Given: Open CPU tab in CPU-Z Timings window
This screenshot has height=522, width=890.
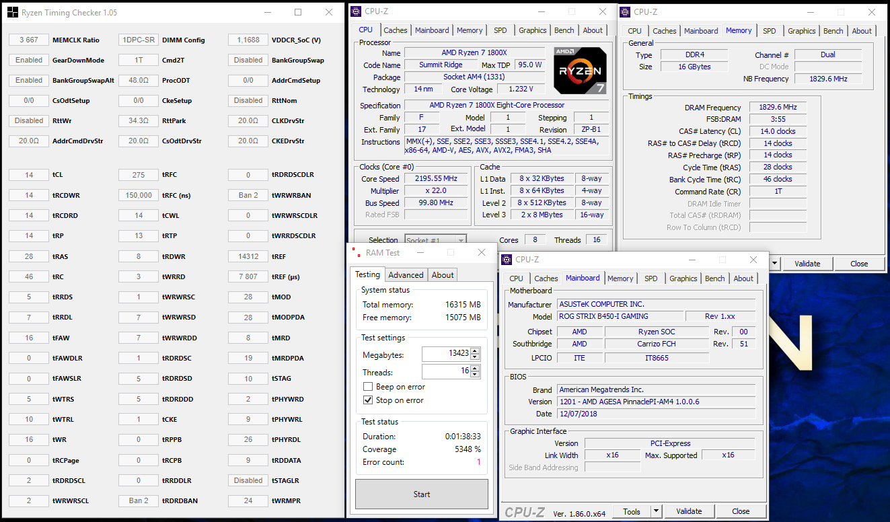Looking at the screenshot, I should (x=634, y=31).
